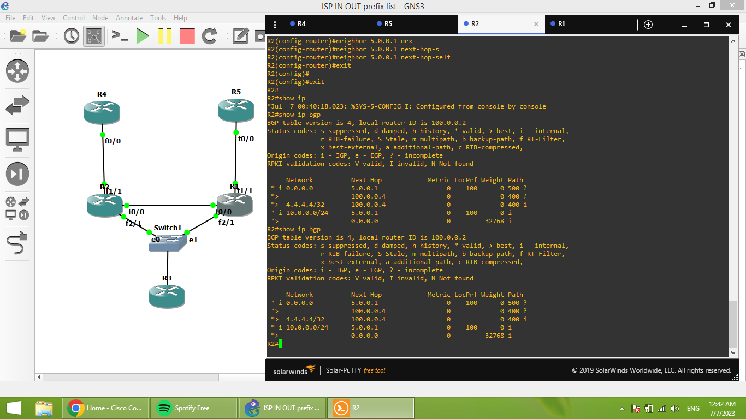
Task: Reload all devices using the circular arrow icon
Action: (210, 37)
